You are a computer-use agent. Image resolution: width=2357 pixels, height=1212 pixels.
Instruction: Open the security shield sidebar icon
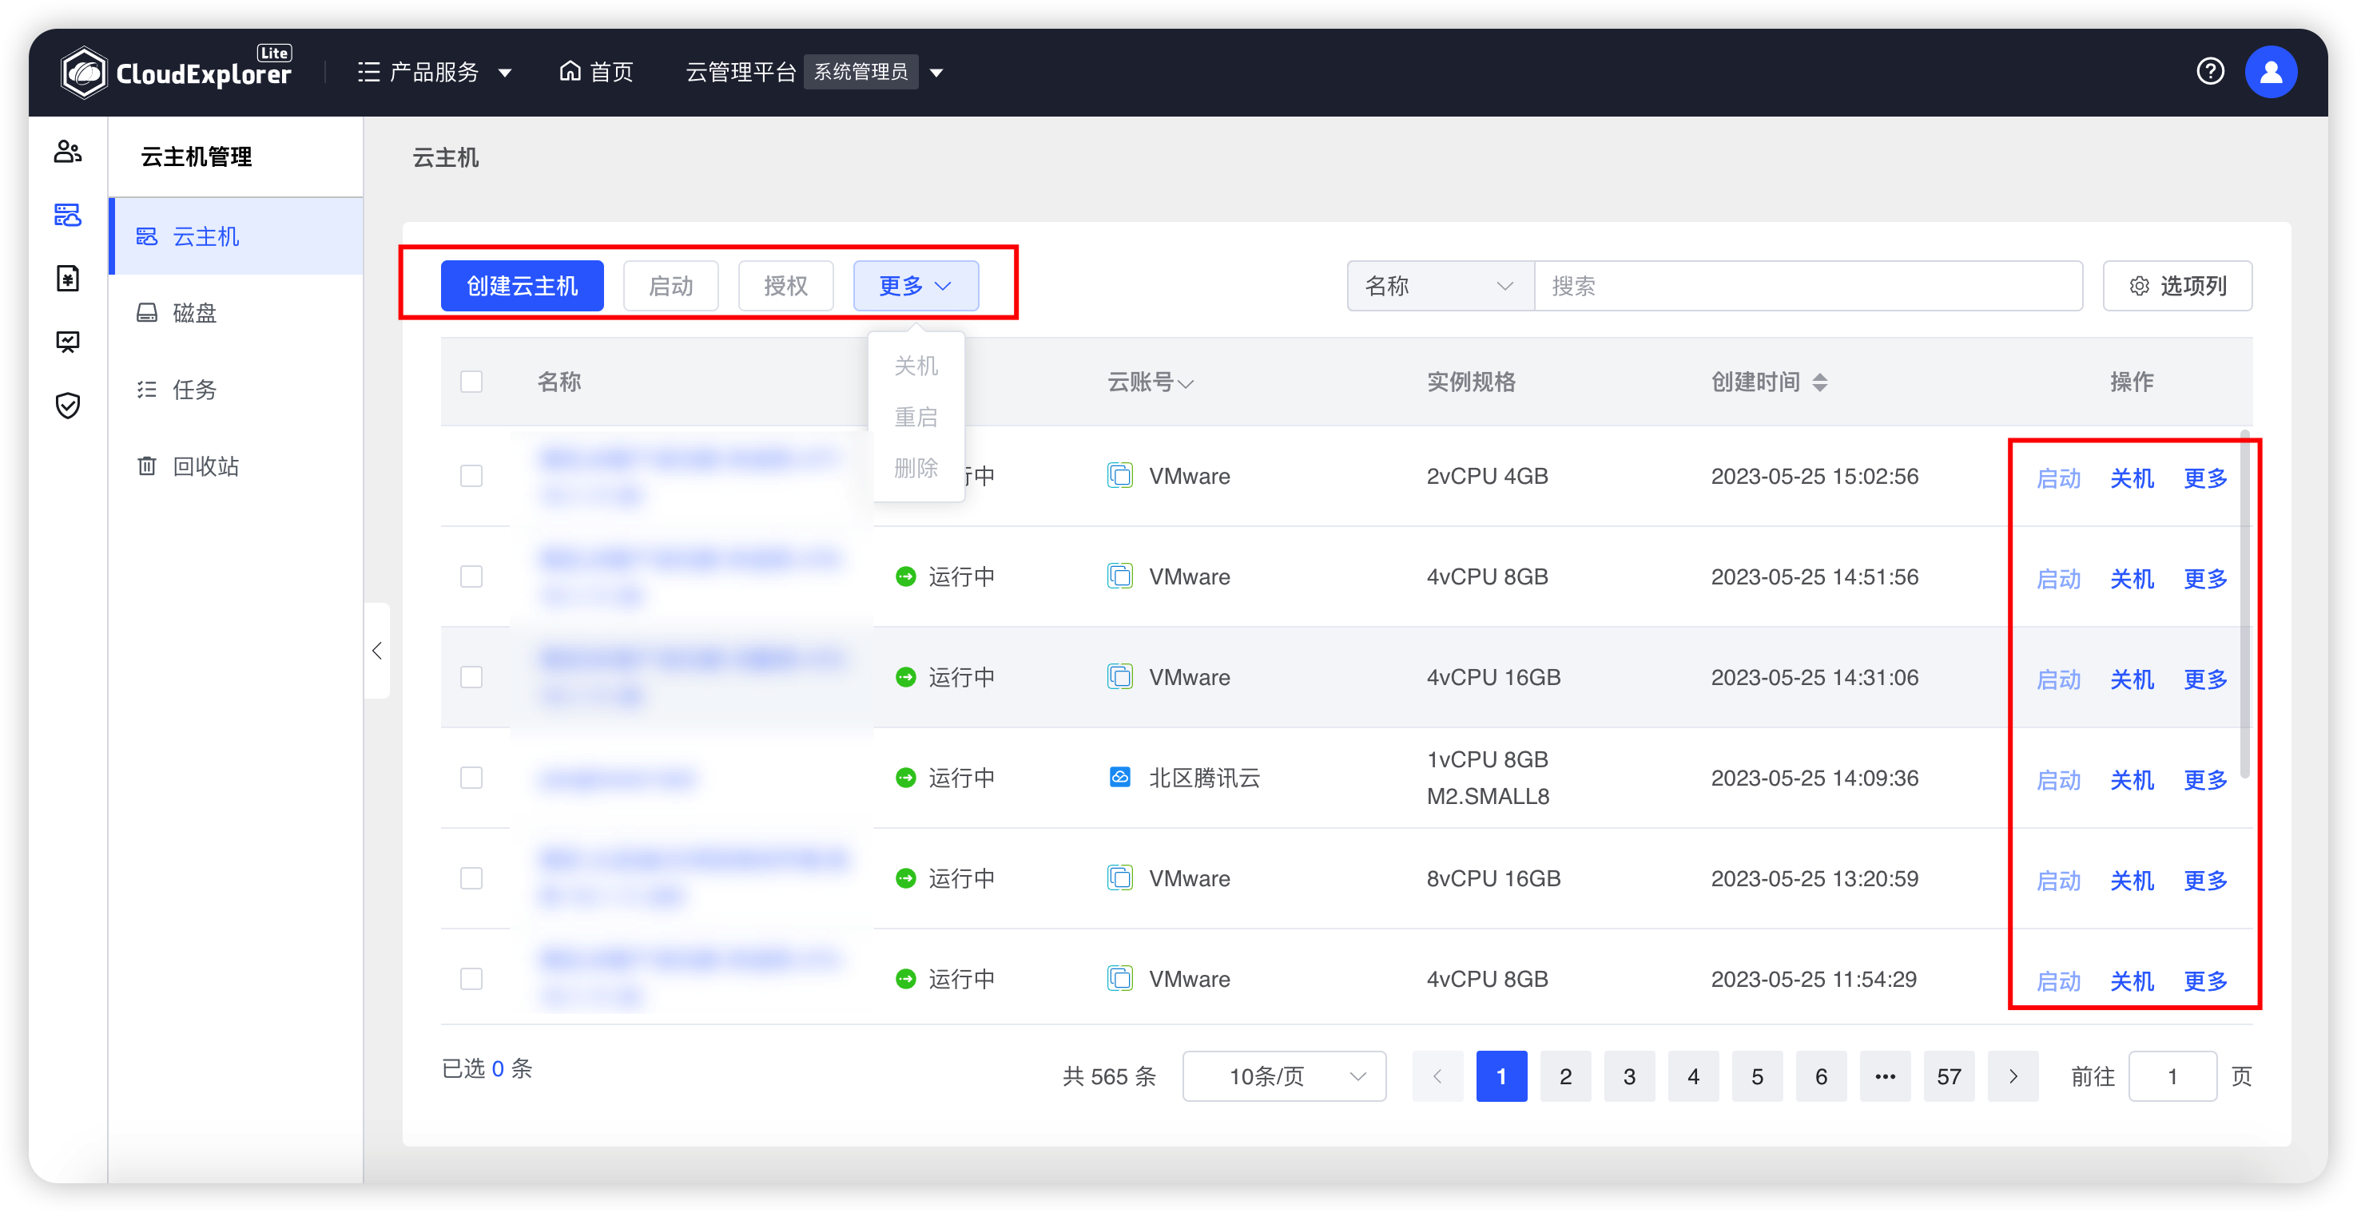(68, 405)
